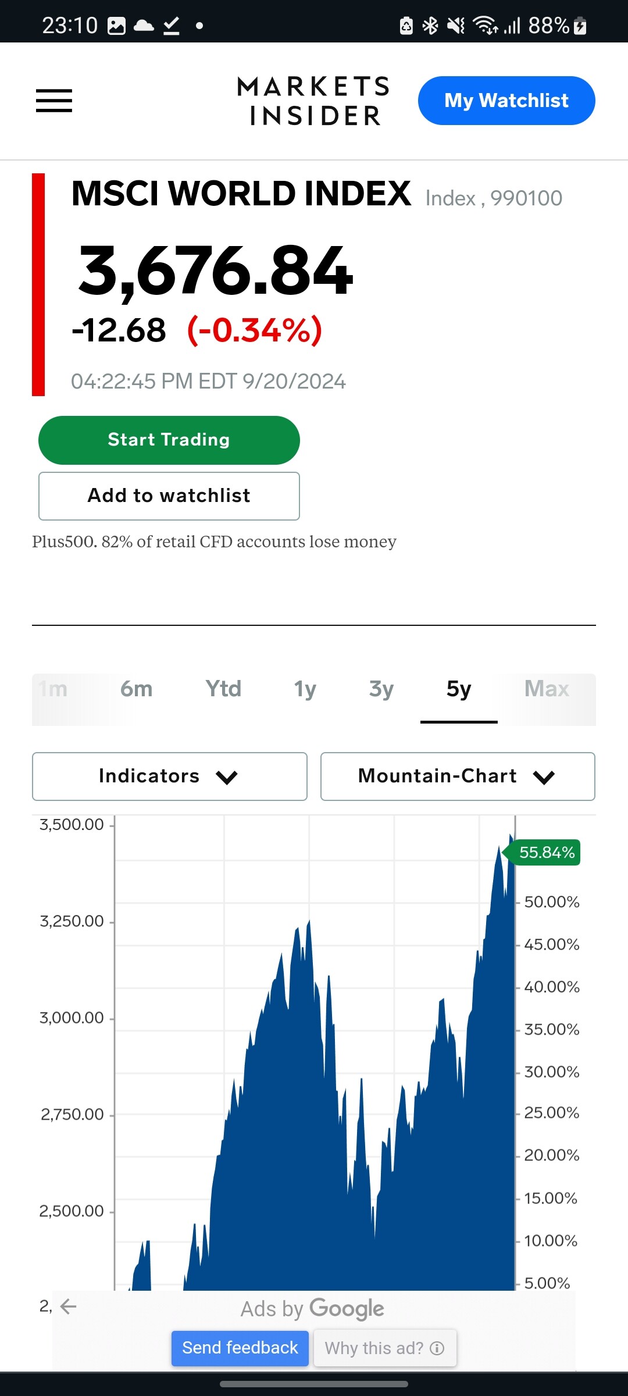Click Send feedback on the ad
This screenshot has height=1396, width=628.
click(x=240, y=1348)
